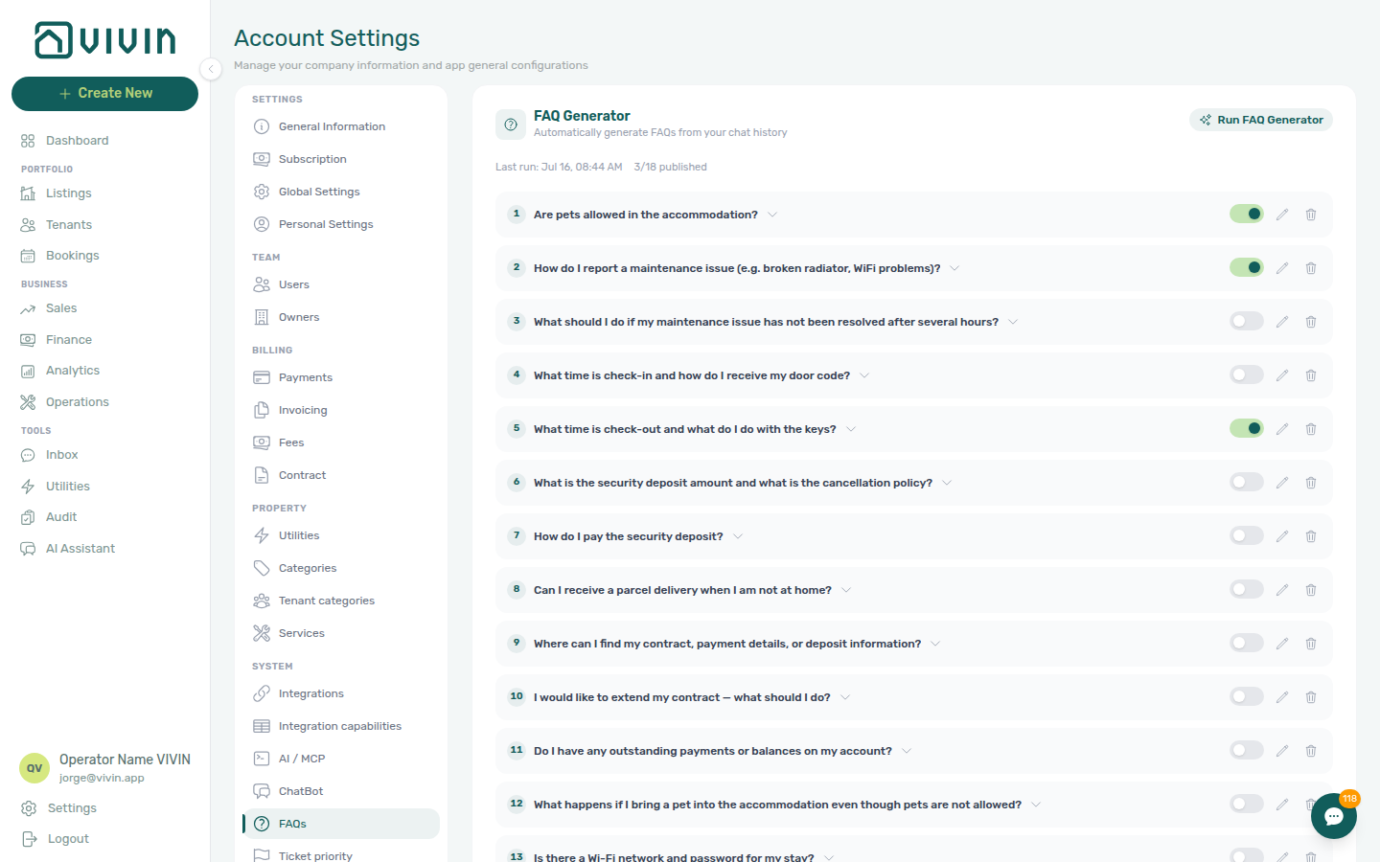This screenshot has width=1380, height=862.
Task: Enable the outstanding payments FAQ toggle
Action: pyautogui.click(x=1247, y=750)
